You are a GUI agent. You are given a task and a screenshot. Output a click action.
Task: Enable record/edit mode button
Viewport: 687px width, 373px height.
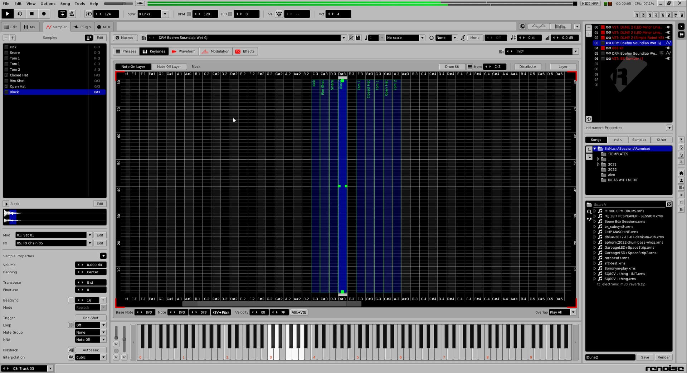click(44, 14)
